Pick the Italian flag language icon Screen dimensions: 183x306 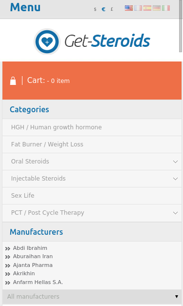click(166, 8)
